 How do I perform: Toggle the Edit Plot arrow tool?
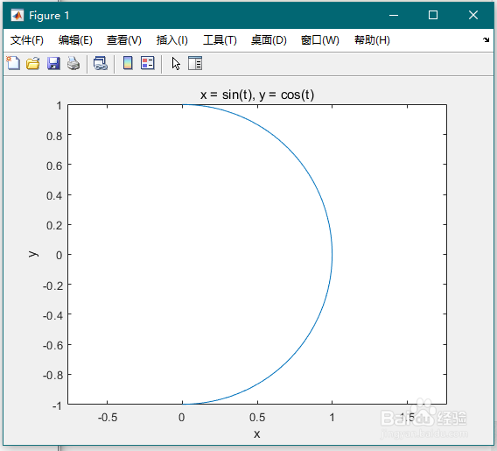pyautogui.click(x=176, y=63)
